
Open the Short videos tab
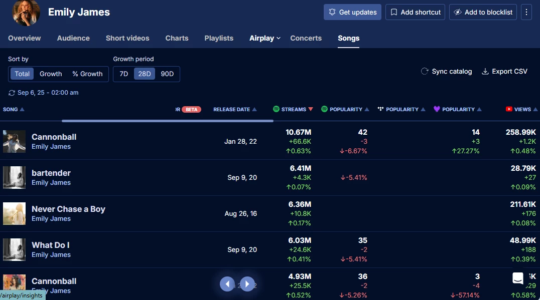click(127, 38)
